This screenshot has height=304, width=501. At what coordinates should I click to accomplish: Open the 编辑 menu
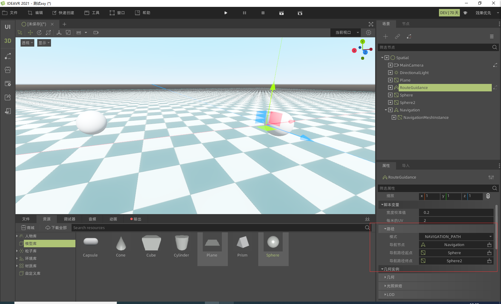coord(35,13)
